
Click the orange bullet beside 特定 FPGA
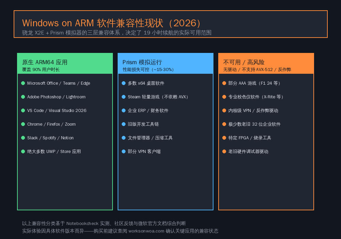click(x=224, y=138)
